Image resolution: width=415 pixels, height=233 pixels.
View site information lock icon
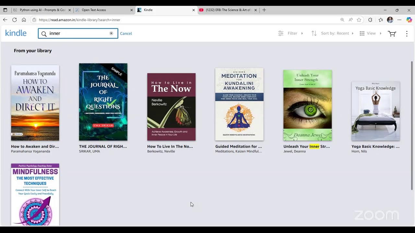(34, 20)
